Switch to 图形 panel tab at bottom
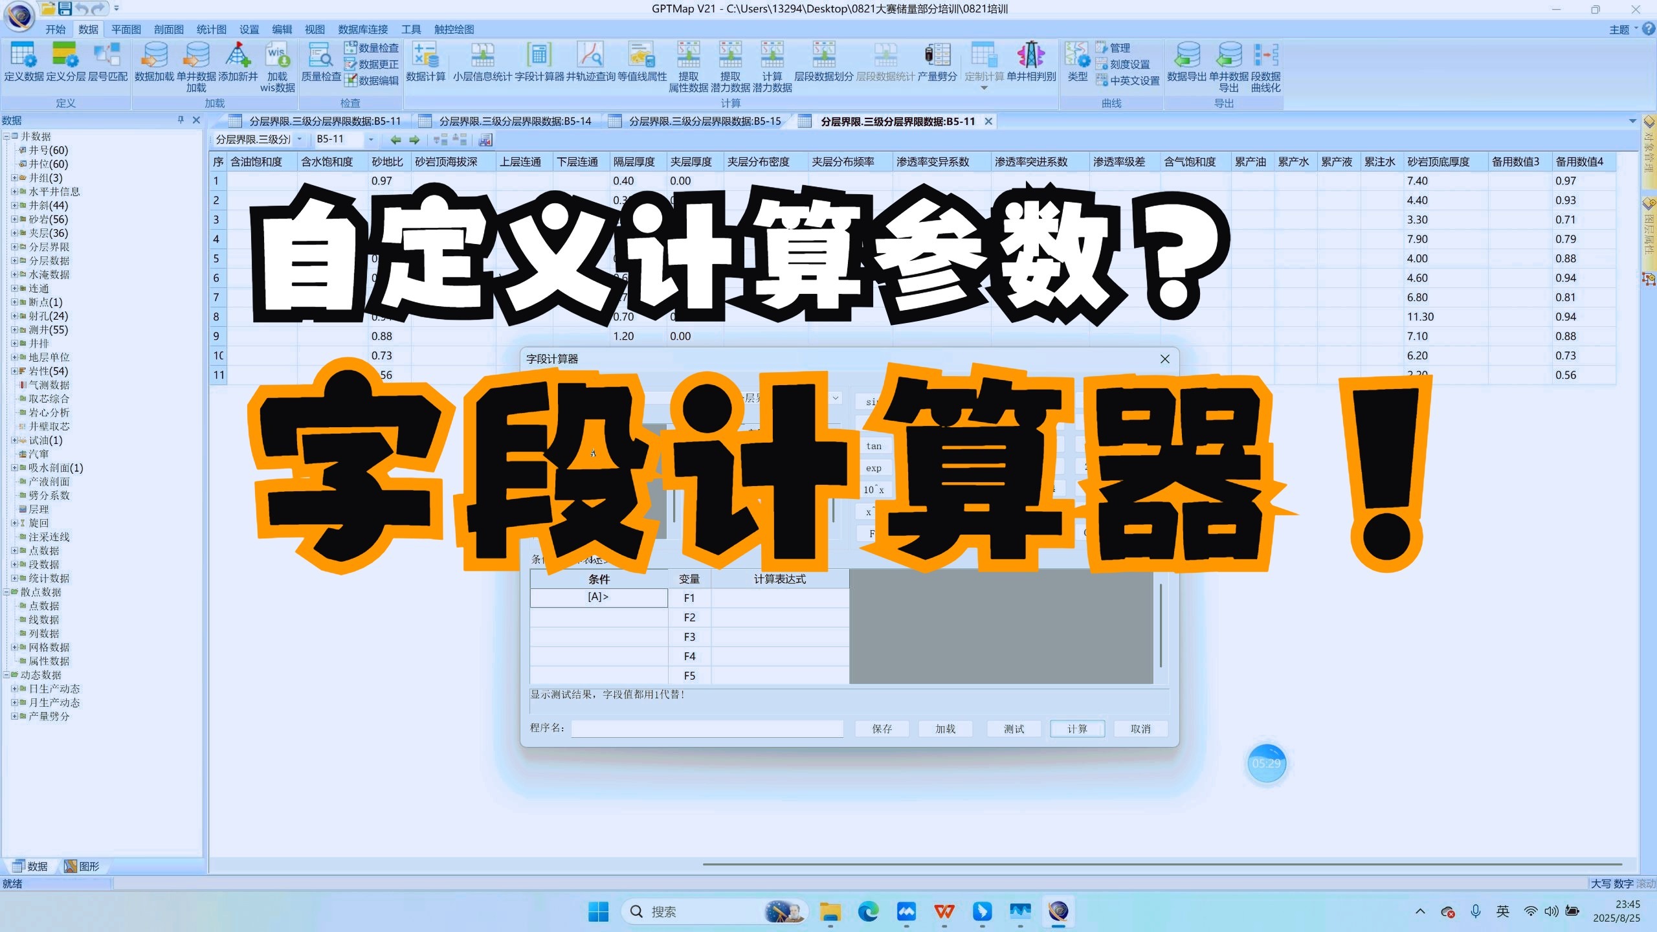The height and width of the screenshot is (932, 1657). (x=82, y=866)
